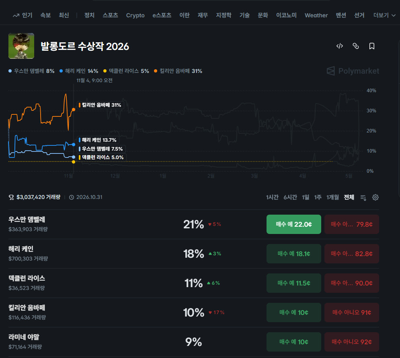The width and height of the screenshot is (400, 358).
Task: Open the 정치 category
Action: [x=89, y=15]
